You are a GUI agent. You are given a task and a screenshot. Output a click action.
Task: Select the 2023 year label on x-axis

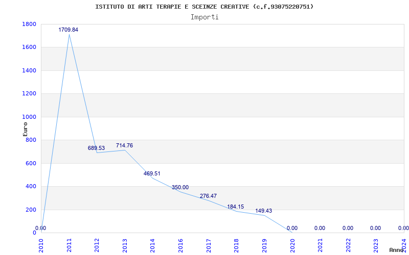click(x=376, y=245)
